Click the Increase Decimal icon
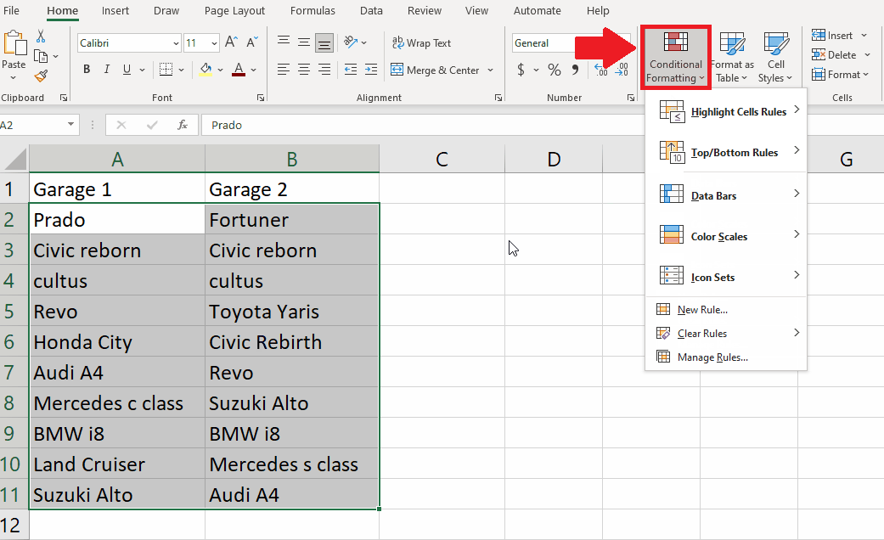The width and height of the screenshot is (884, 540). click(x=600, y=70)
